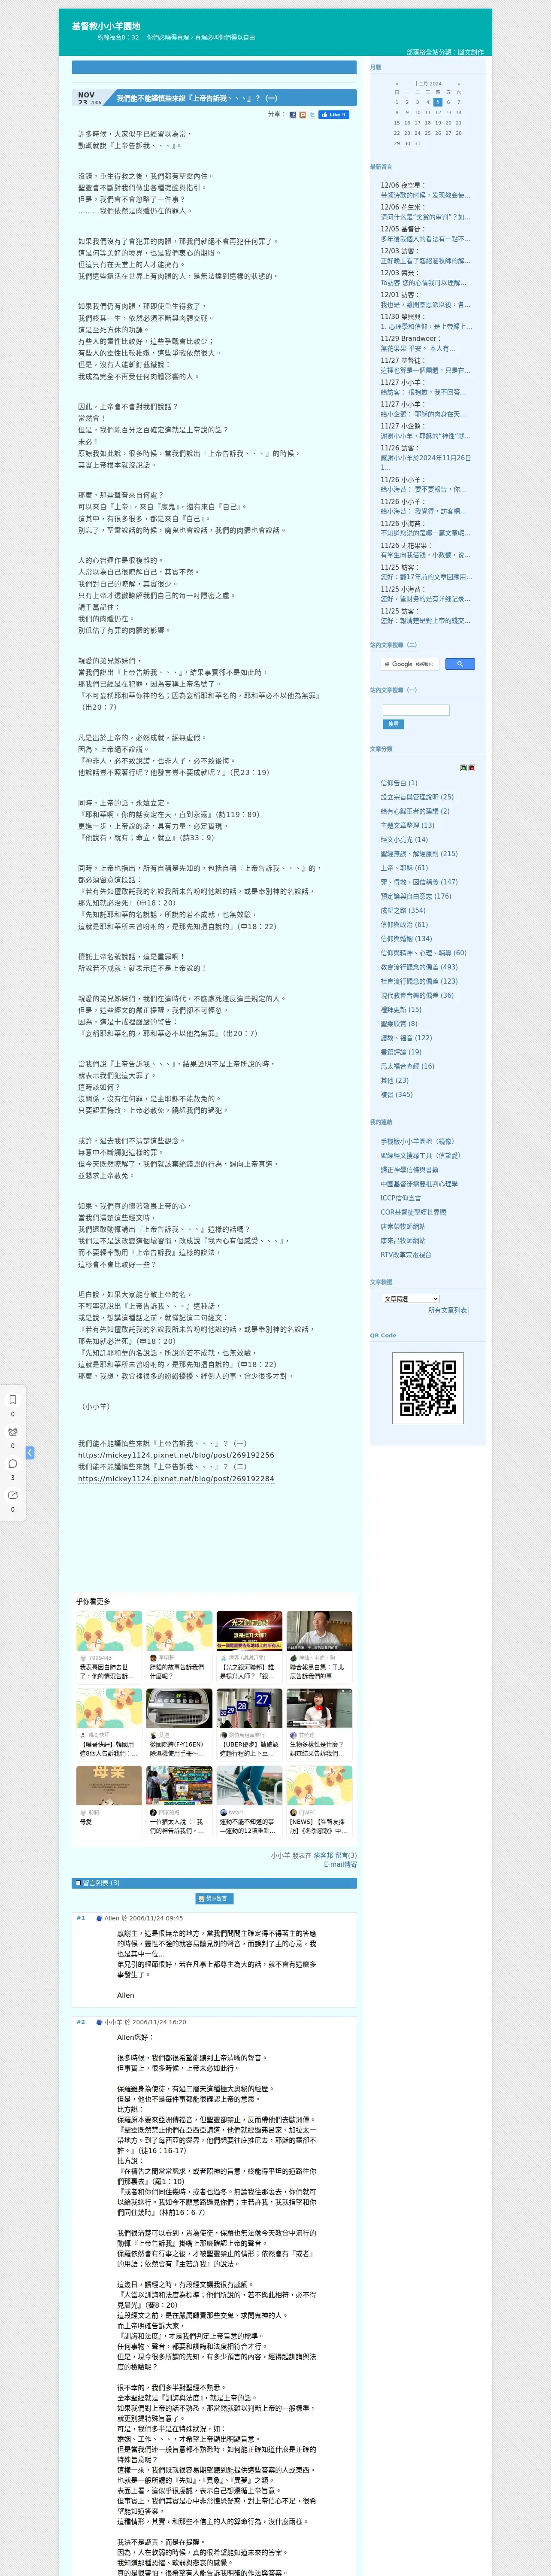Share the post via the Twitter icon
Image resolution: width=551 pixels, height=2576 pixels.
tap(312, 115)
